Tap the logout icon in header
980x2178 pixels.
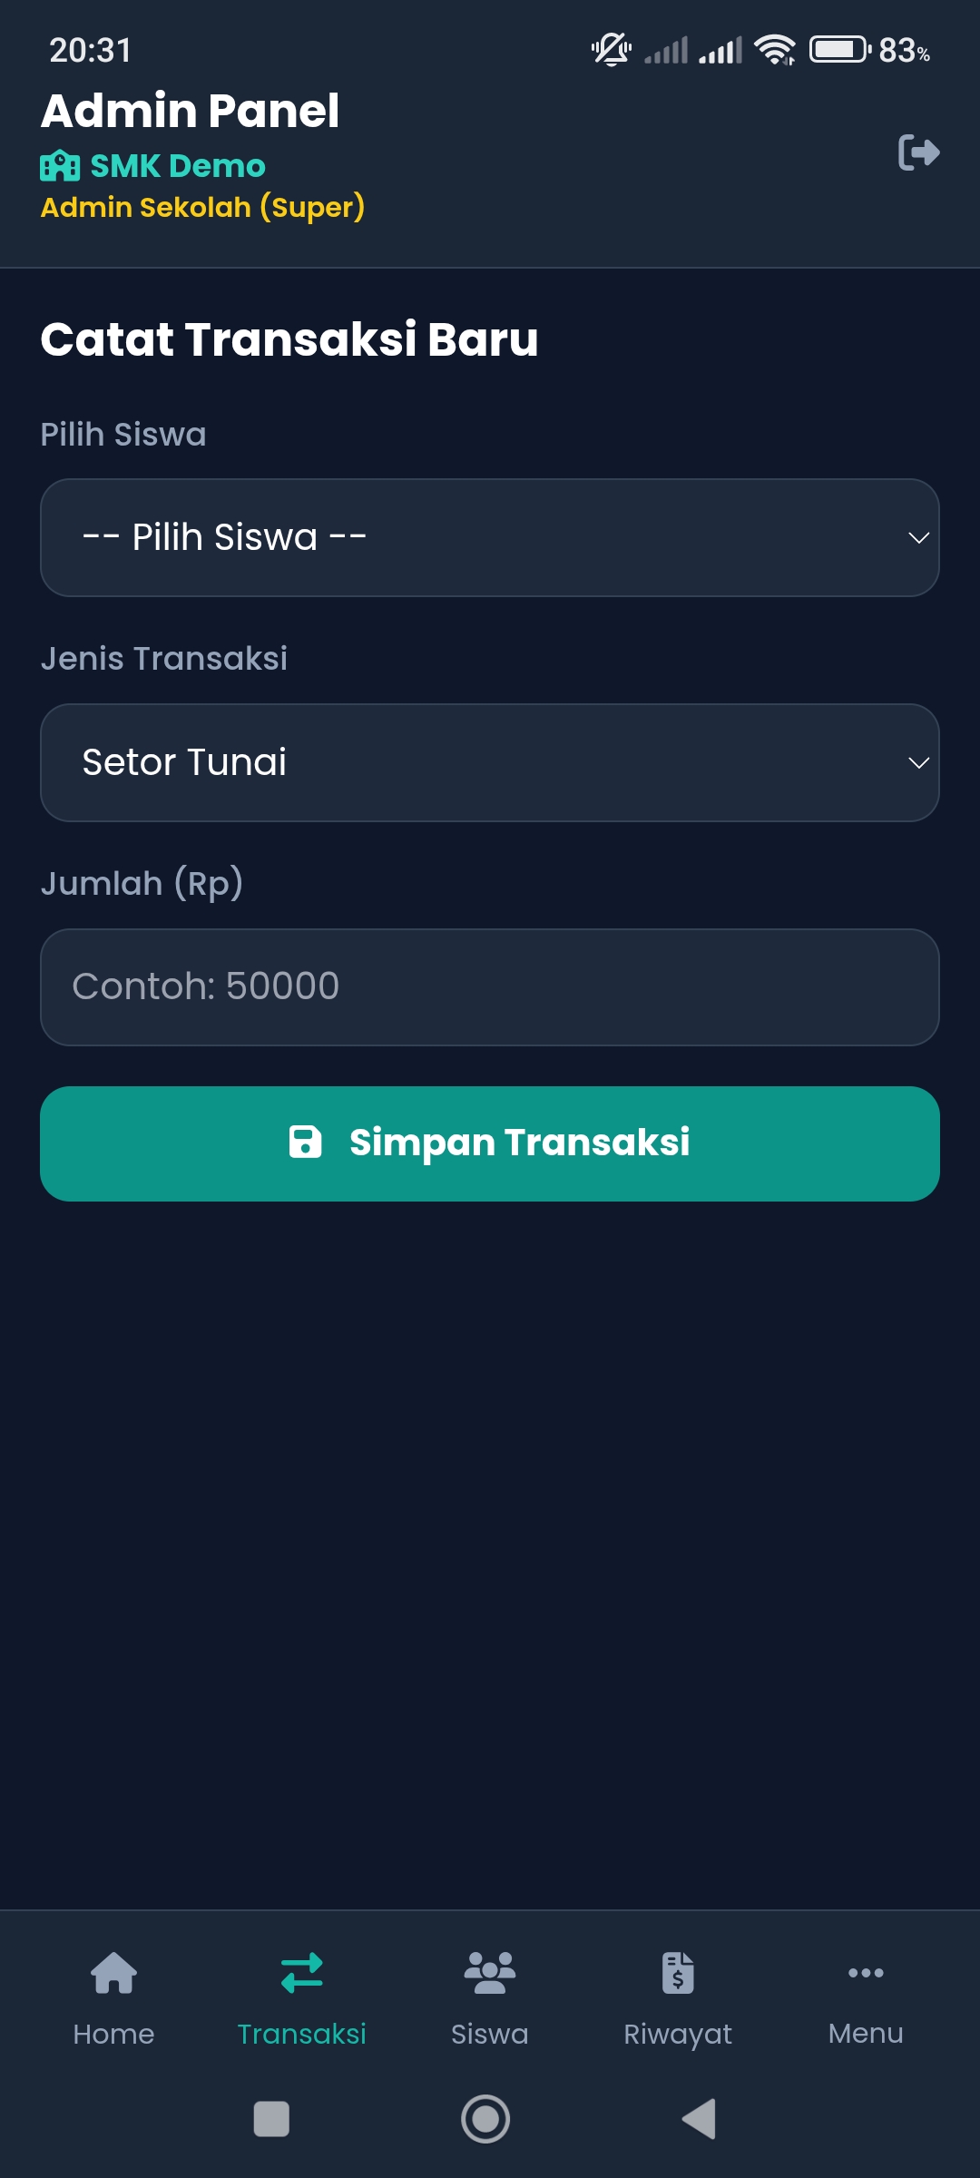[x=918, y=152]
